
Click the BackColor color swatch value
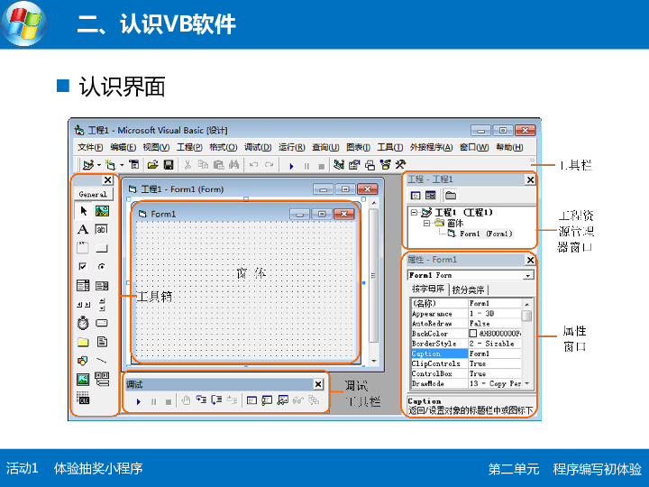(472, 334)
